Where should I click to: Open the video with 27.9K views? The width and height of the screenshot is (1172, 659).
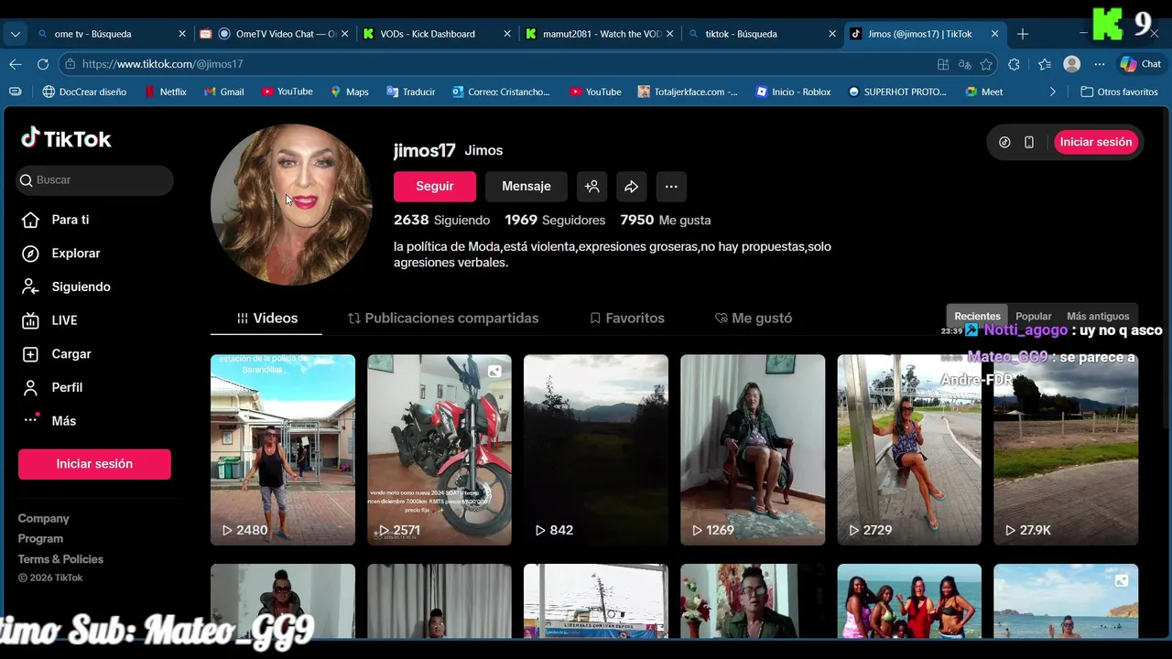(x=1066, y=449)
